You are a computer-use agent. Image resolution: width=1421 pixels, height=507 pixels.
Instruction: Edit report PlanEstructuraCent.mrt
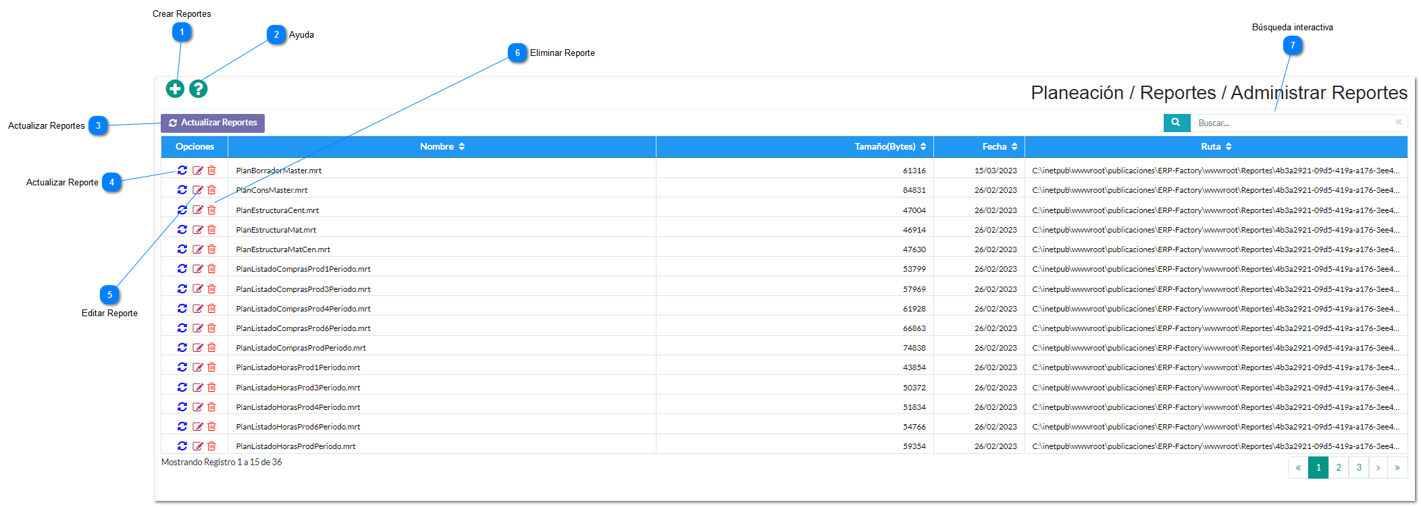tap(198, 210)
